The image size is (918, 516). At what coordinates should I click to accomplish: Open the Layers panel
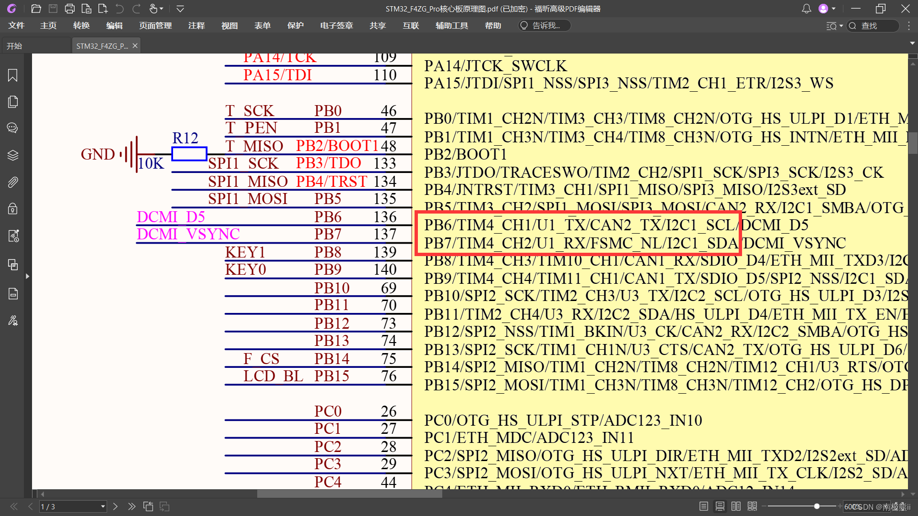click(x=13, y=155)
